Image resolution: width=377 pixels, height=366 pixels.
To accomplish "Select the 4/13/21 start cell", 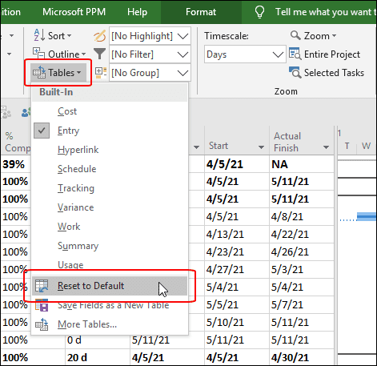I will pos(237,234).
